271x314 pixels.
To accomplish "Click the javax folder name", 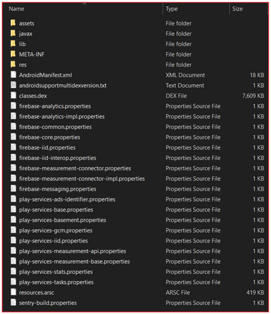I will (26, 34).
